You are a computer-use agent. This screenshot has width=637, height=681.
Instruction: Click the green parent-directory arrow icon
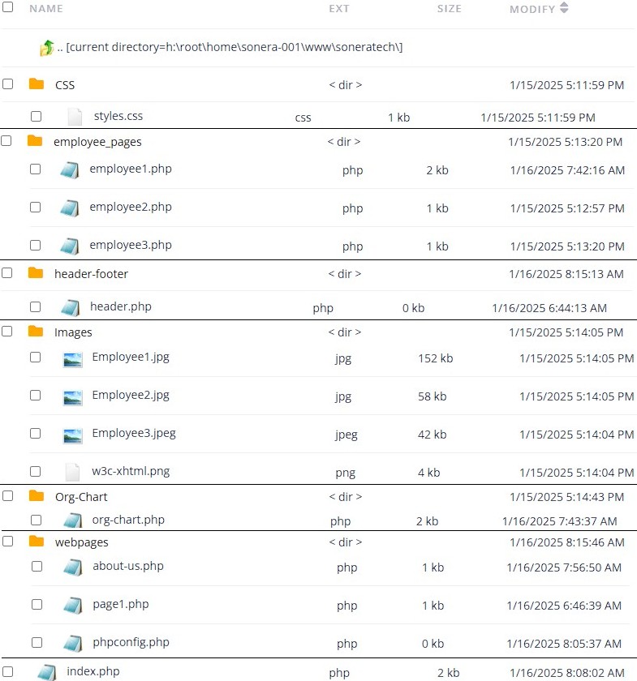click(49, 47)
